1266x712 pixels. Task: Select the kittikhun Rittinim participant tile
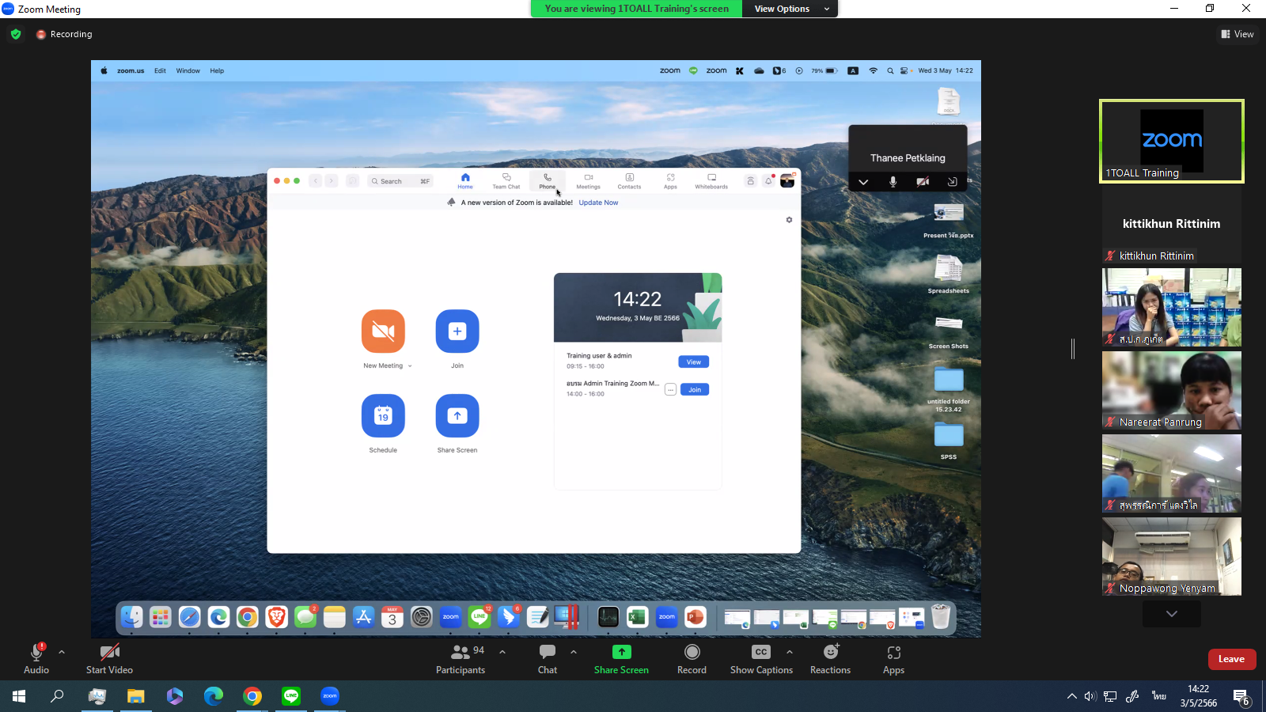(1172, 224)
